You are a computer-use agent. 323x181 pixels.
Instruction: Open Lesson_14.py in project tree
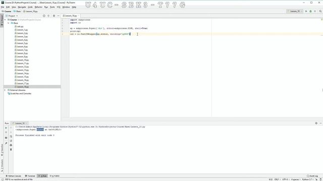pyautogui.click(x=22, y=73)
